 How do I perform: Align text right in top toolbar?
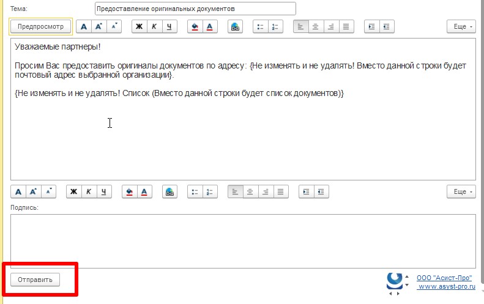tap(331, 26)
